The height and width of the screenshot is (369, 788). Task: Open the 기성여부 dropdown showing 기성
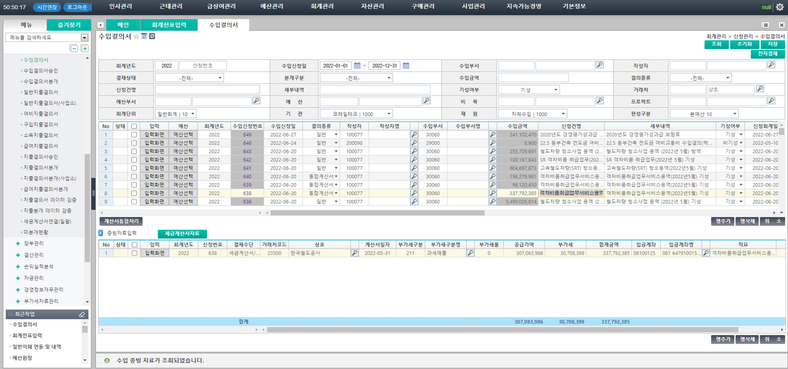[x=528, y=90]
